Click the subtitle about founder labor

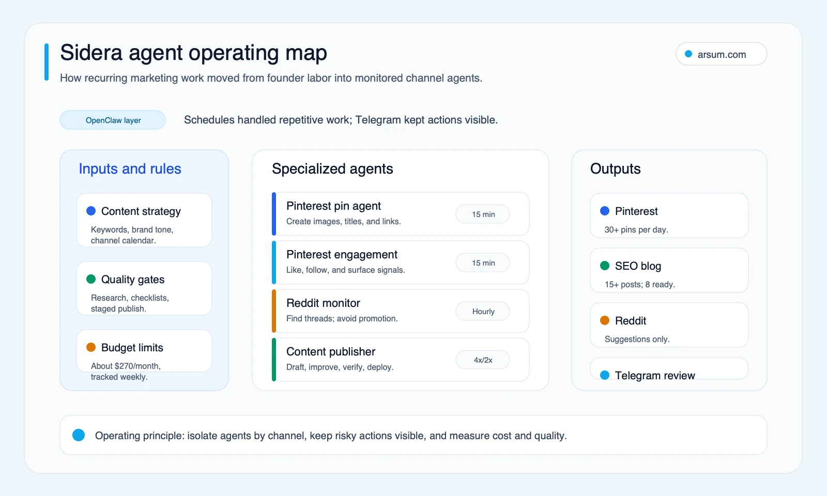[271, 78]
